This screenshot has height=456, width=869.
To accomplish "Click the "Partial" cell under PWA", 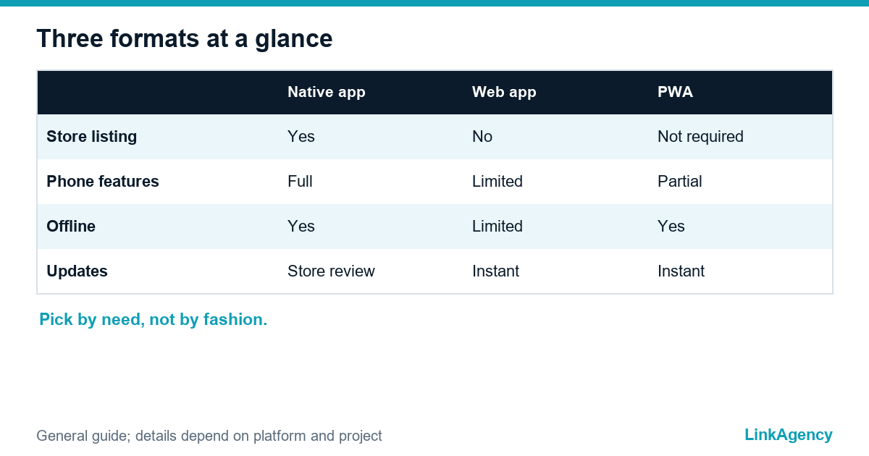I will point(680,181).
